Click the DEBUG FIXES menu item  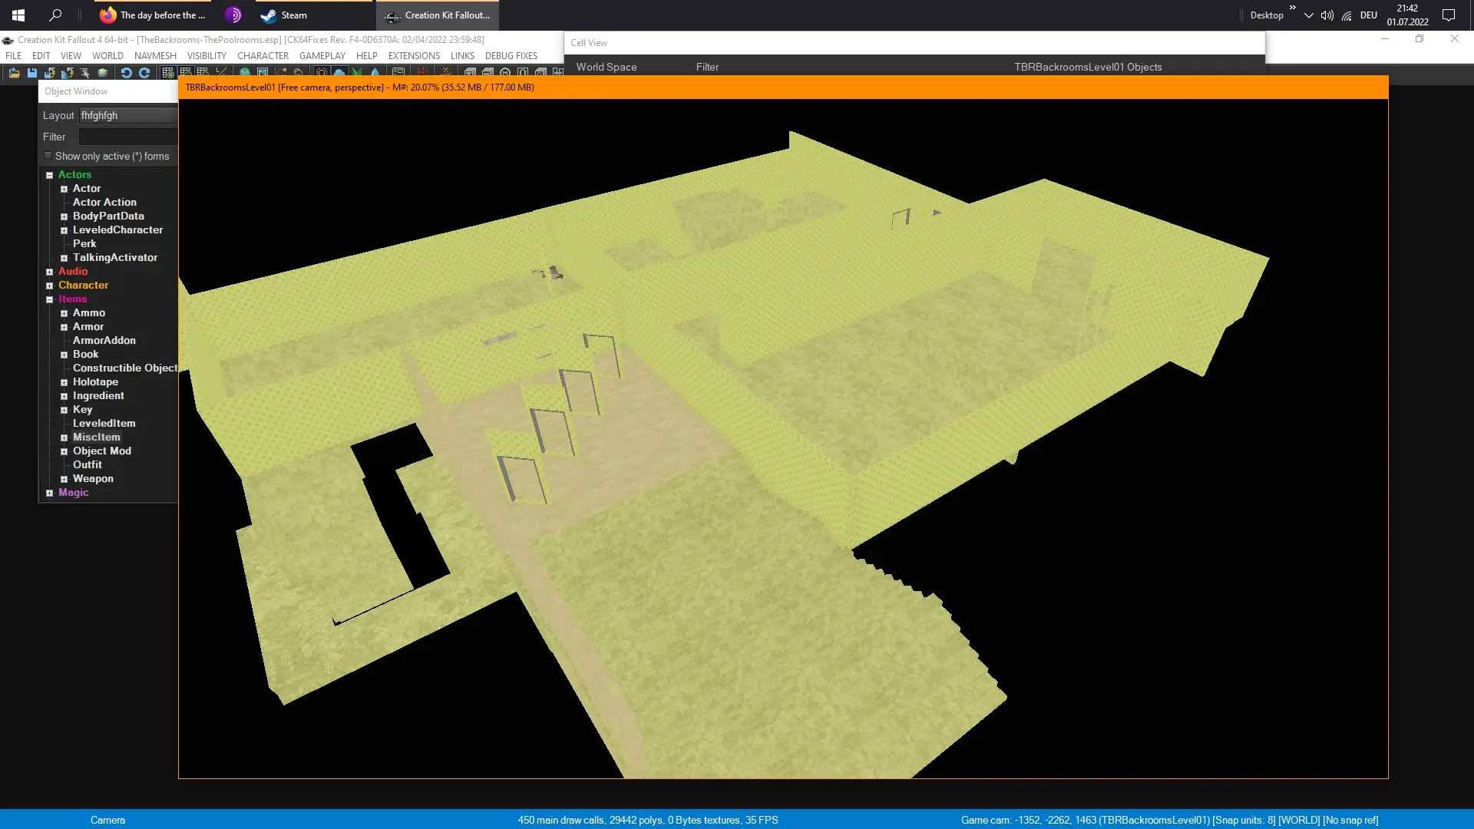pyautogui.click(x=511, y=56)
